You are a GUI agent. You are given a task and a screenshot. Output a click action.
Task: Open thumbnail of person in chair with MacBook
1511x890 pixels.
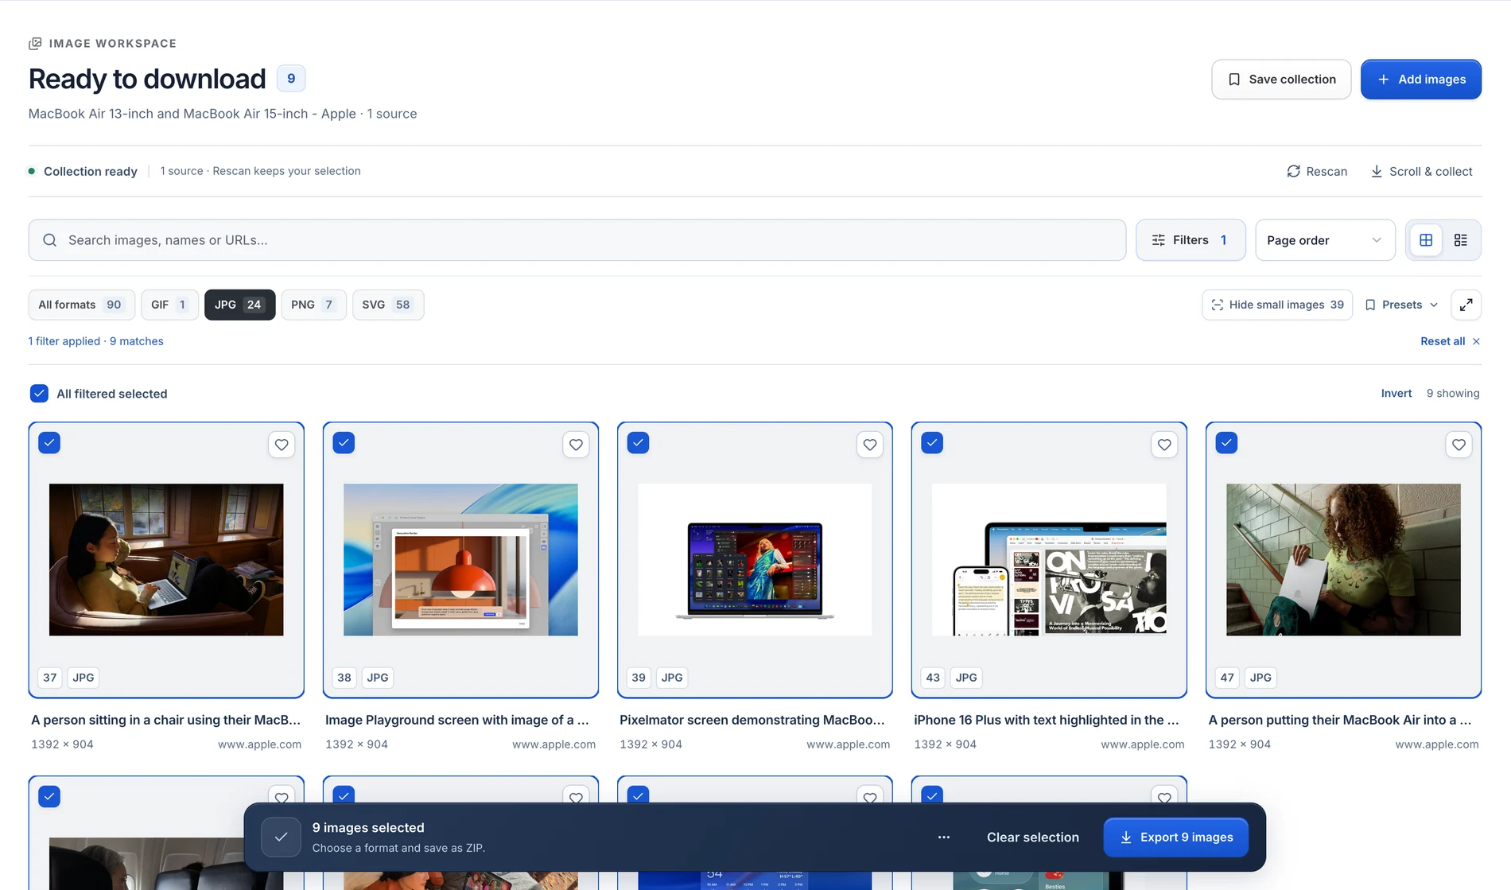coord(166,560)
